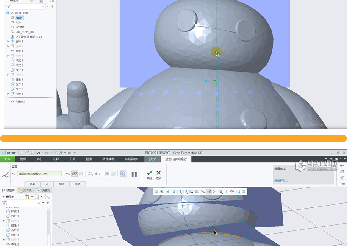Click the Help question mark icon
347x246 pixels.
point(345,159)
